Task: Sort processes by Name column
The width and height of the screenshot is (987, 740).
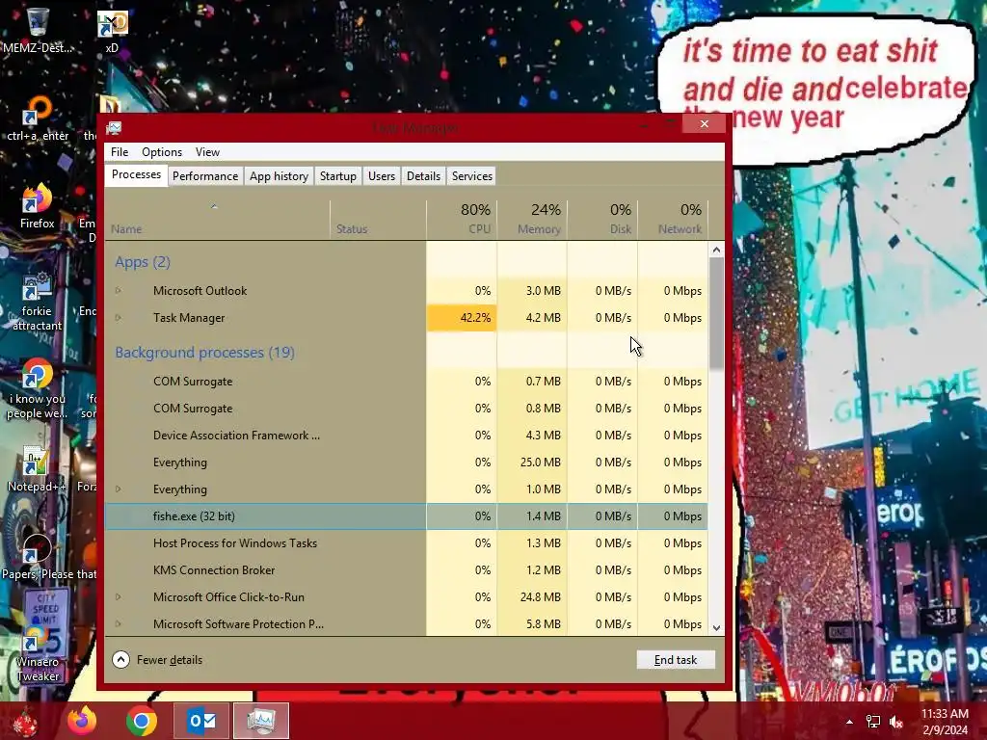Action: coord(217,220)
